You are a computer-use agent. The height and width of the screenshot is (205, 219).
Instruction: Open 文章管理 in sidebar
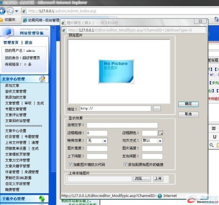[12, 103]
